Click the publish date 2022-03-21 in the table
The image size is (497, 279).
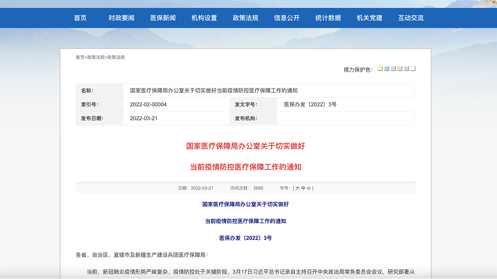(x=144, y=118)
